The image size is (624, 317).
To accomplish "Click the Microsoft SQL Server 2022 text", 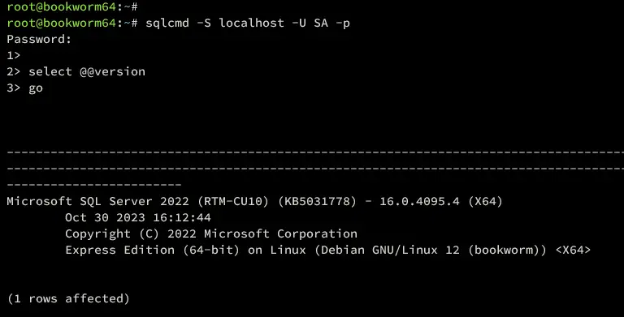I will click(97, 201).
